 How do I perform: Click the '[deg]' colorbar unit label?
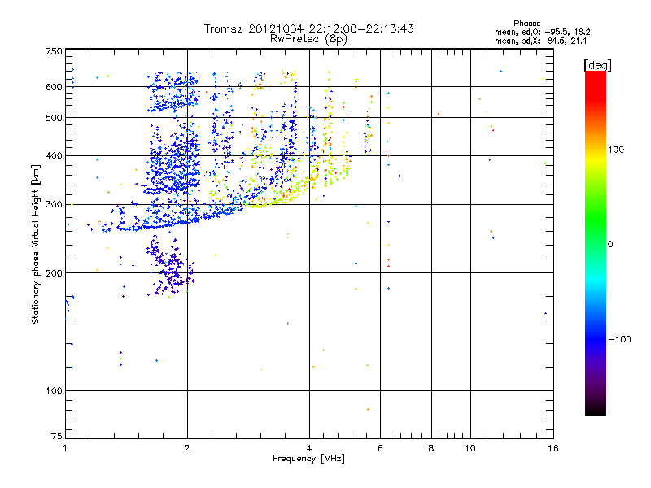click(597, 65)
